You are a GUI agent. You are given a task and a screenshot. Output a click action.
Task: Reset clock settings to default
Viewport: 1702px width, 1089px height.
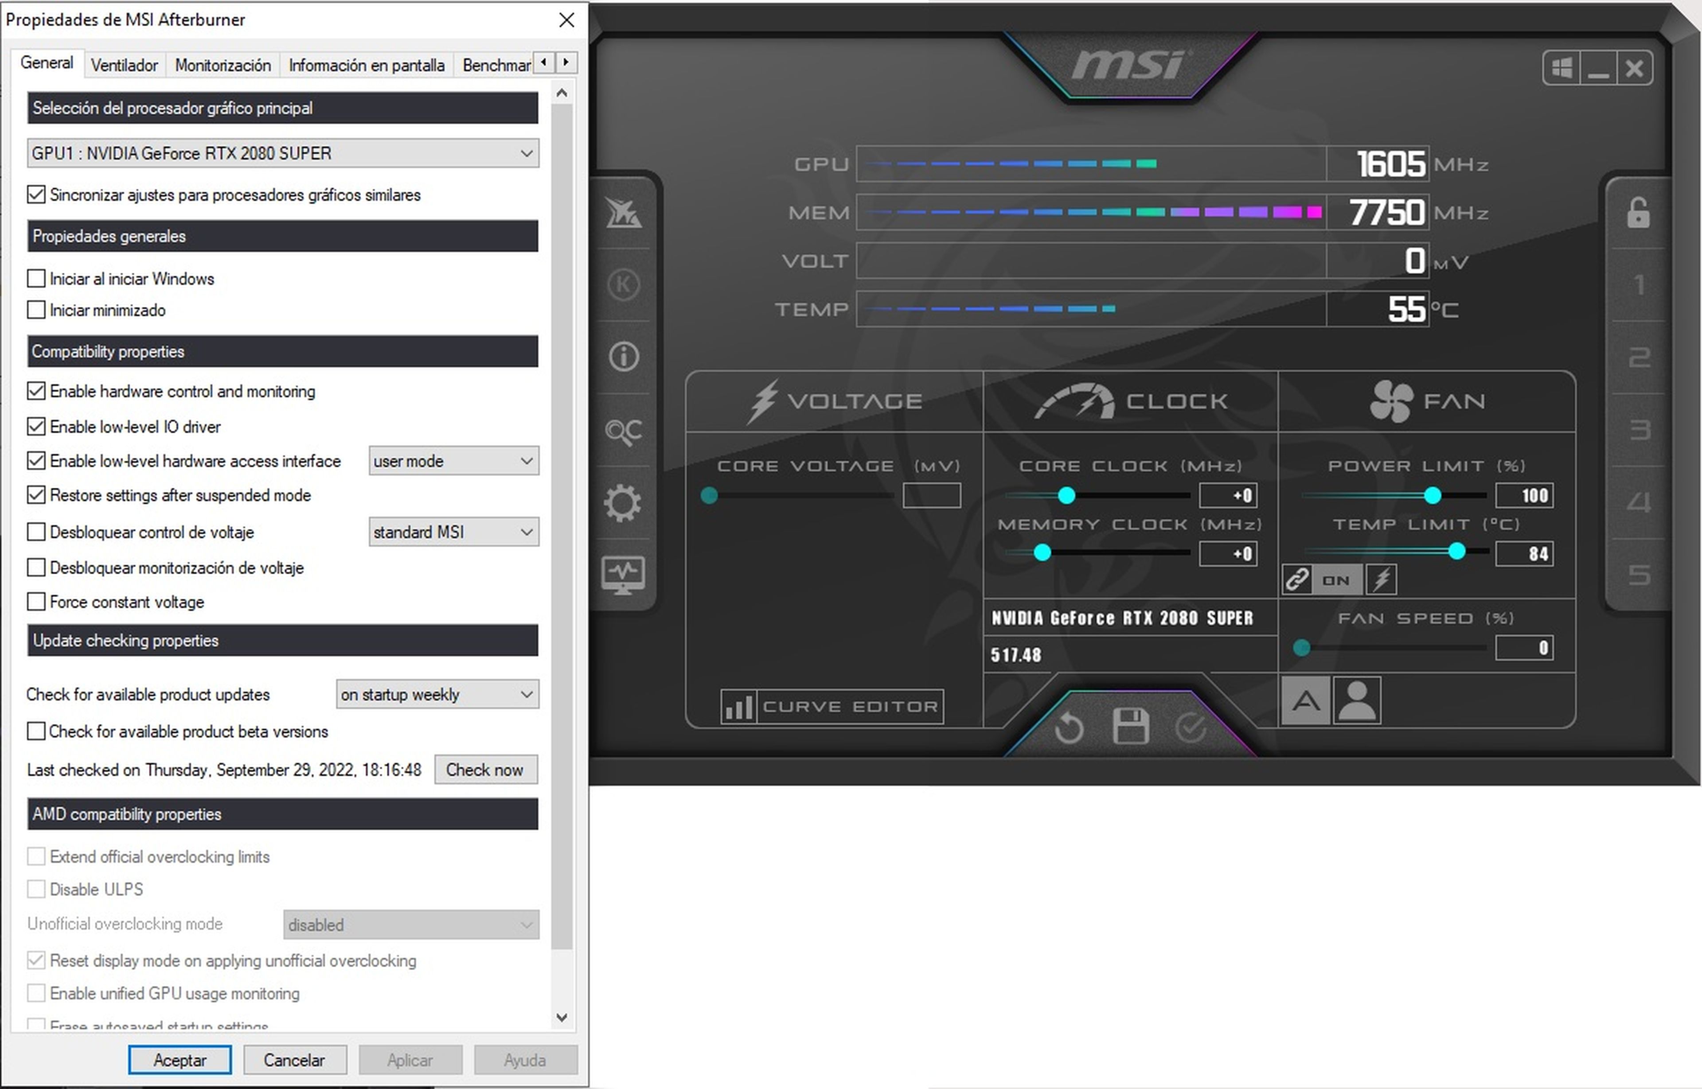tap(1070, 727)
